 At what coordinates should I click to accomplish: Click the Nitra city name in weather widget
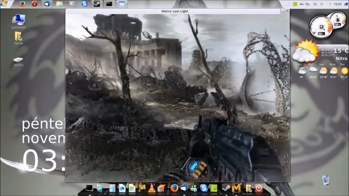tap(341, 58)
